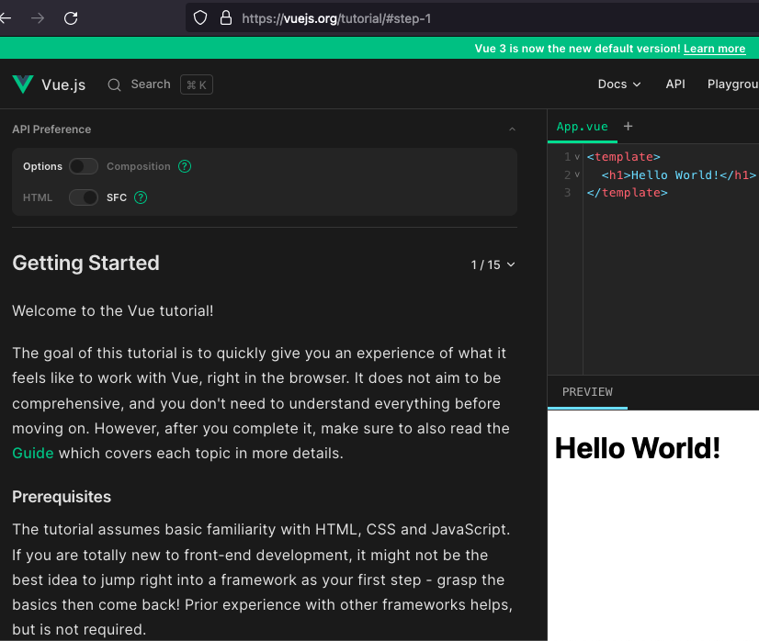The image size is (759, 641).
Task: Click the Composition label
Action: 139,166
